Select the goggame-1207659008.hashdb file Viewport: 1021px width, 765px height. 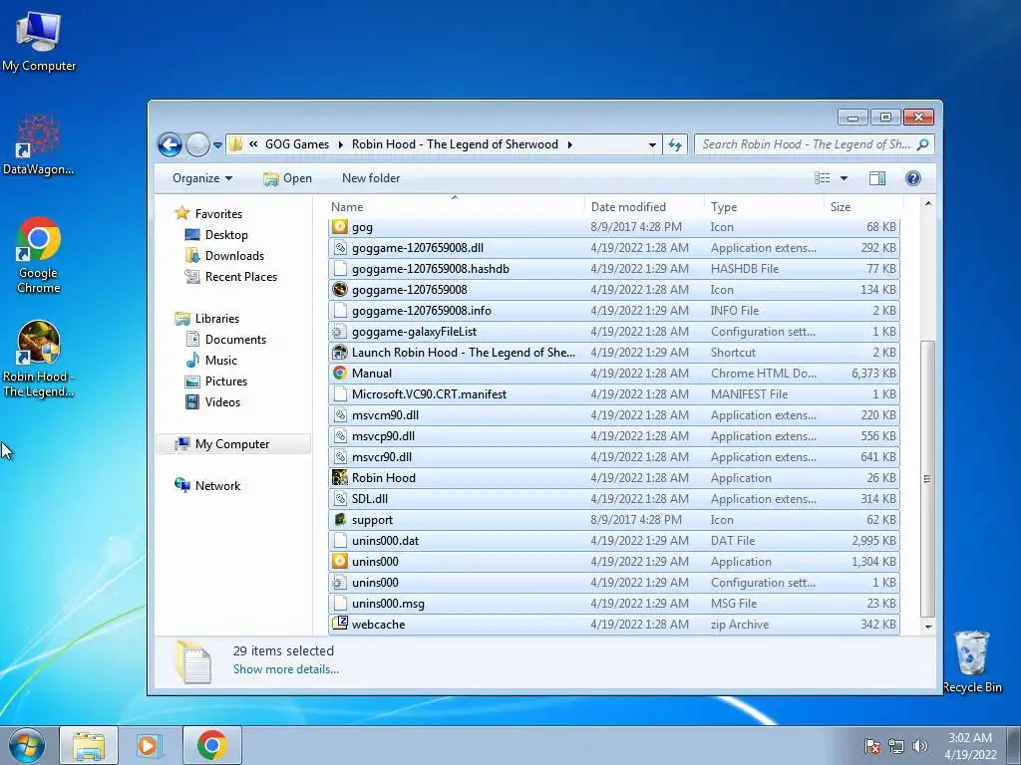coord(613,269)
